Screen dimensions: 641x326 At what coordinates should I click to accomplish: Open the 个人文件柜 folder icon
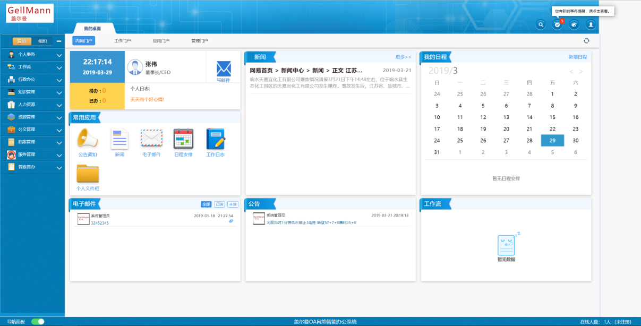(x=88, y=174)
